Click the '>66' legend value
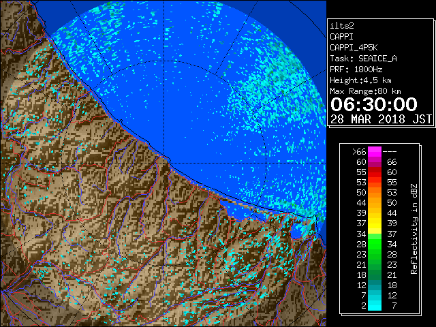 pyautogui.click(x=359, y=152)
